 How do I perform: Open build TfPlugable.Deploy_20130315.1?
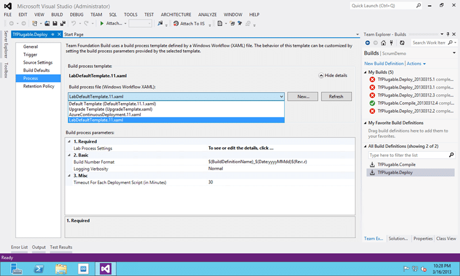tap(412, 79)
